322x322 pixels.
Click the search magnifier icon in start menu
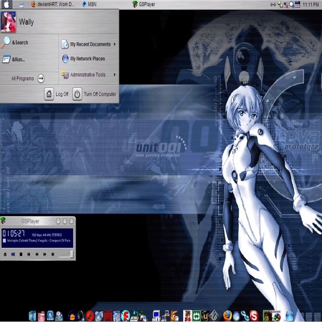[x=6, y=42]
